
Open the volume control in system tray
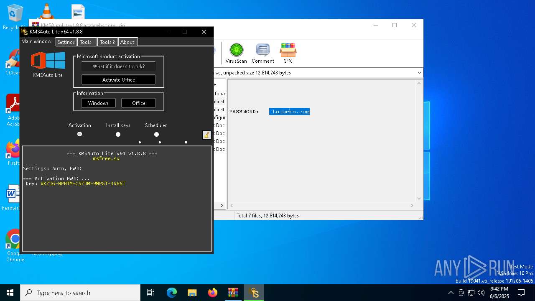[x=481, y=293]
